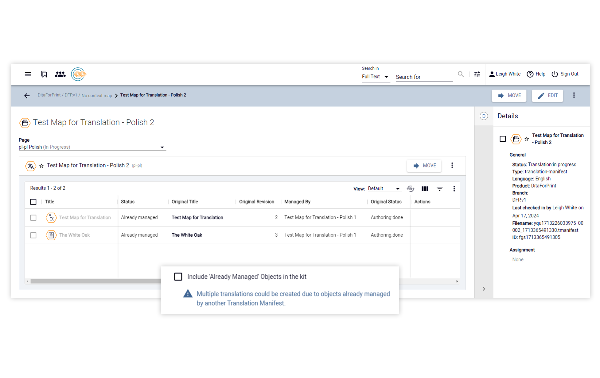Click No context map breadcrumb
Screen dimensions: 600x378
pyautogui.click(x=97, y=96)
